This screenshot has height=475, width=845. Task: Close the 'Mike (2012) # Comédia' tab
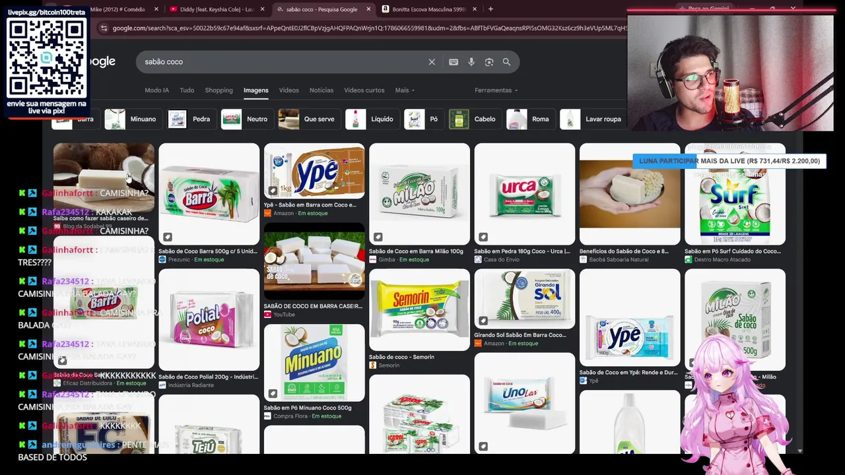(156, 9)
